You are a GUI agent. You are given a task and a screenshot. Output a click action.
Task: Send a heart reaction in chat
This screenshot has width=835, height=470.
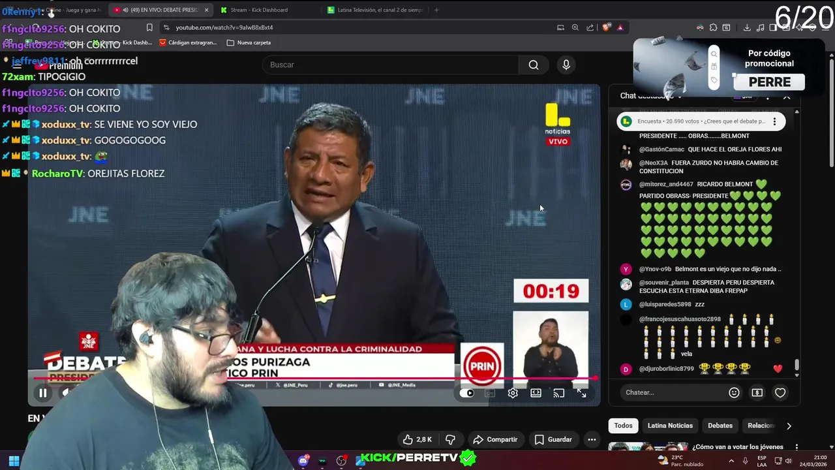click(x=780, y=392)
